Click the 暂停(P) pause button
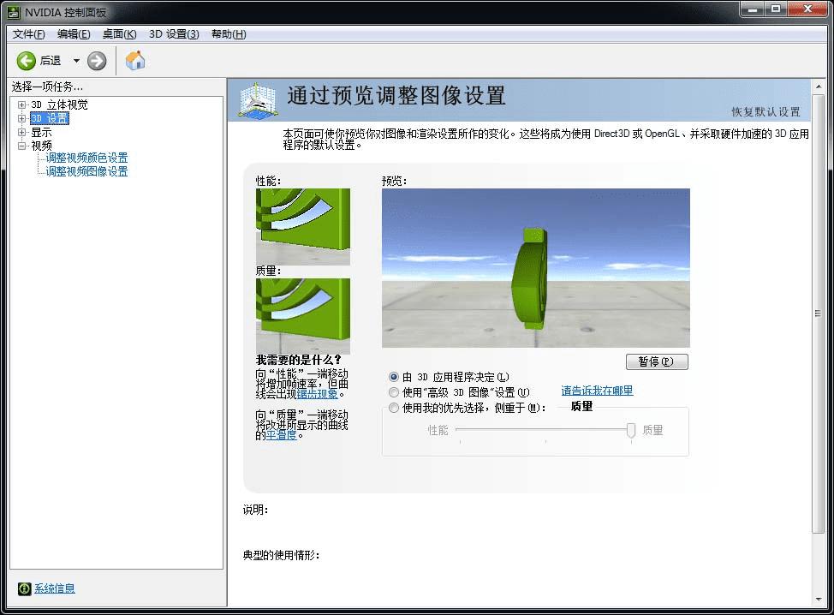The height and width of the screenshot is (615, 834). click(657, 361)
